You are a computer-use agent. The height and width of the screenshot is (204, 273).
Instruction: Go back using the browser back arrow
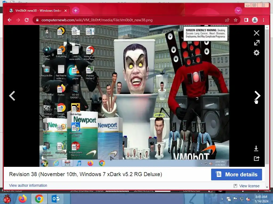coord(10,20)
